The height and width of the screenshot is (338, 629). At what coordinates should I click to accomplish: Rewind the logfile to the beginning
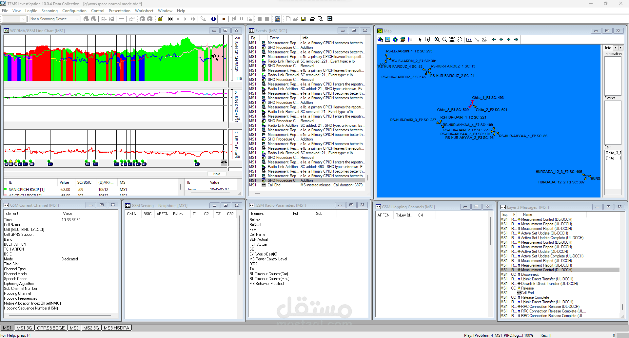click(170, 19)
